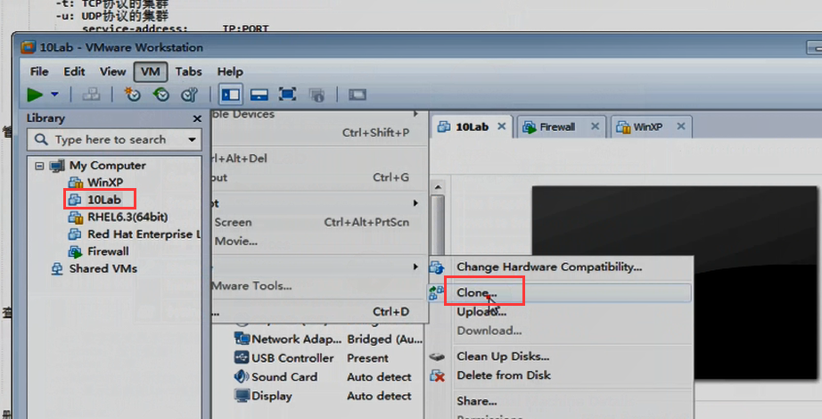Click the revert to snapshot toolbar icon
Screen dimensions: 822x419
[161, 94]
